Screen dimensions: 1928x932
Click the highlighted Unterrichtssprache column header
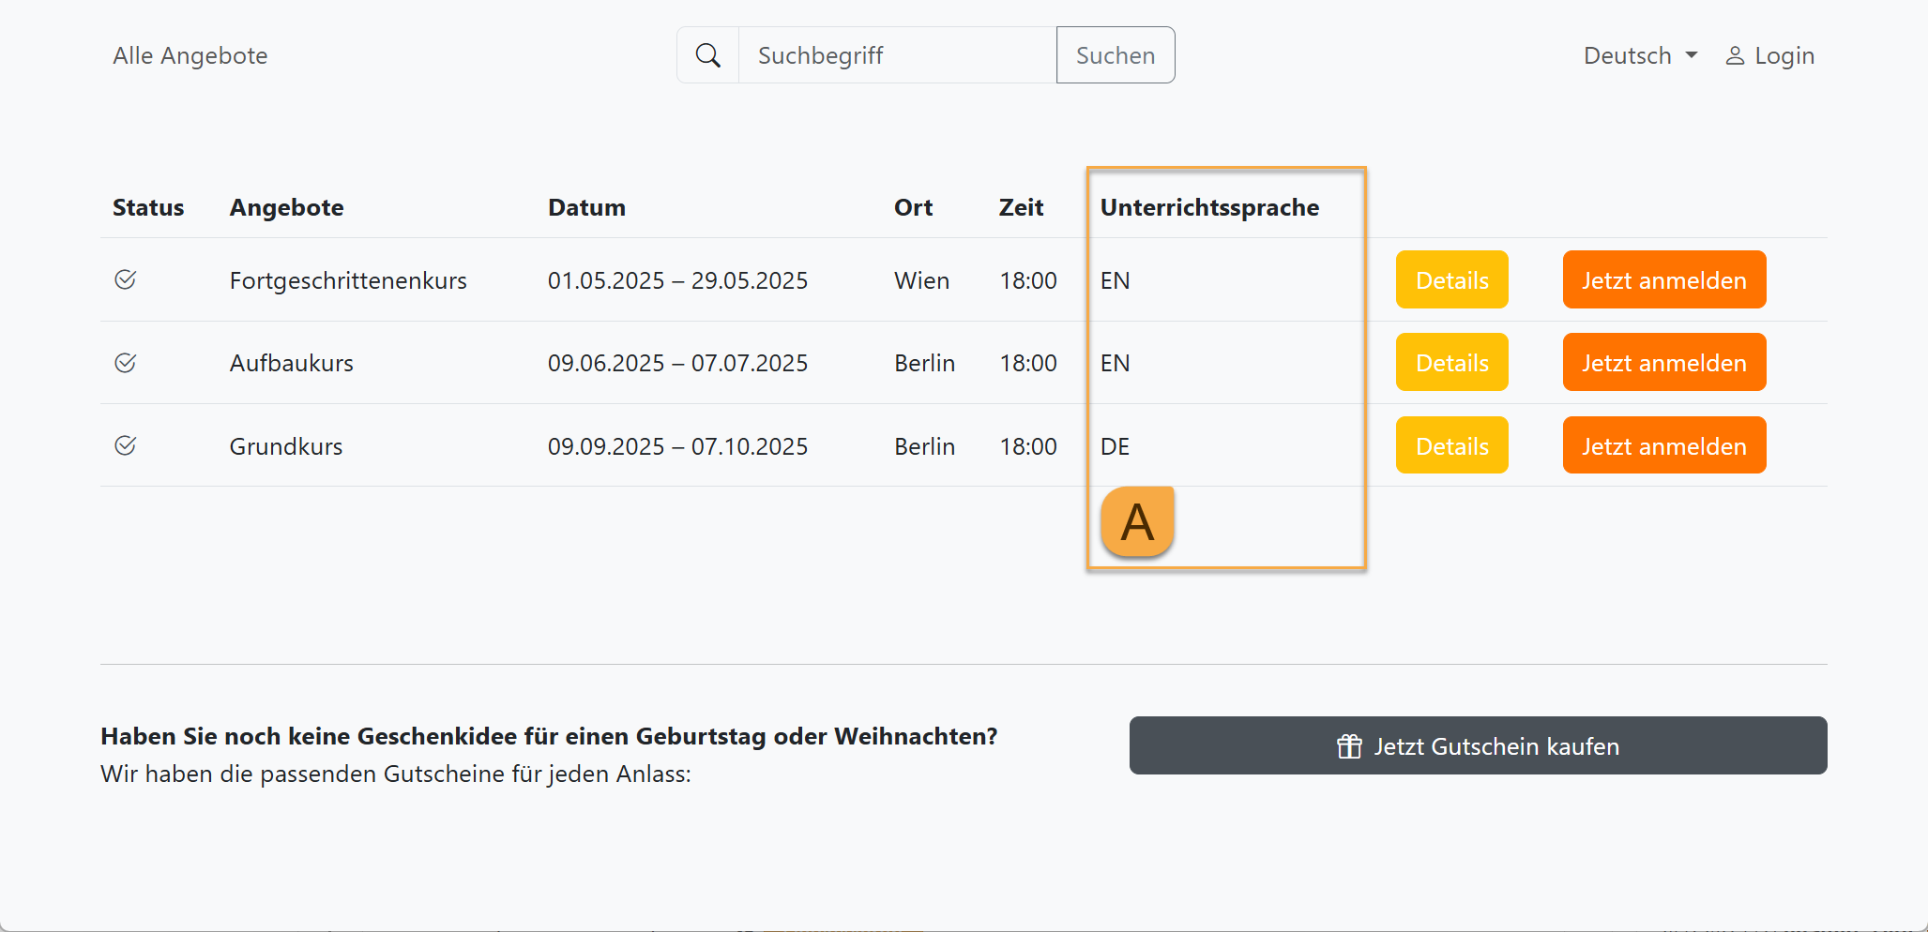click(1210, 207)
